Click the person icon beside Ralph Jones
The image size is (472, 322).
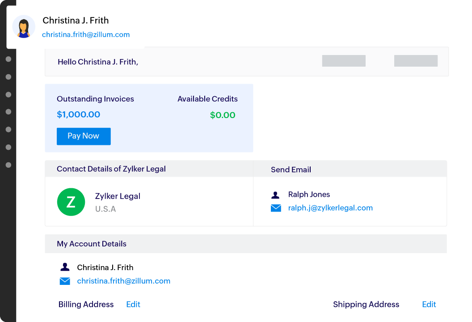pyautogui.click(x=275, y=195)
